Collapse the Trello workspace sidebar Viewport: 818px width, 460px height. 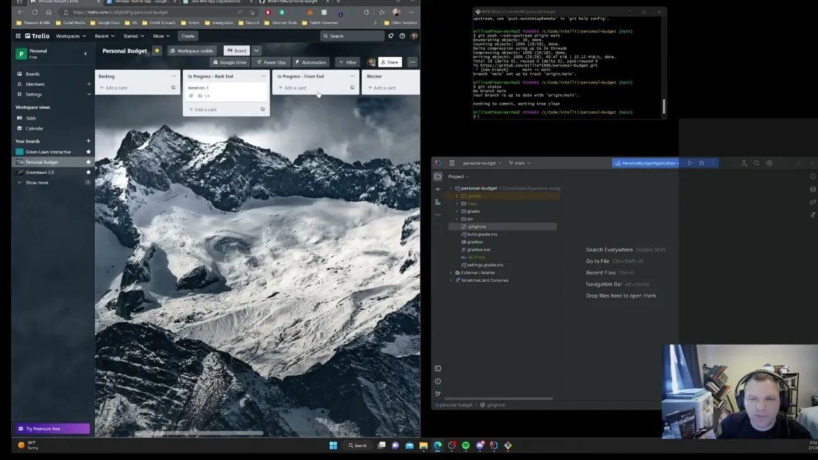[x=86, y=54]
